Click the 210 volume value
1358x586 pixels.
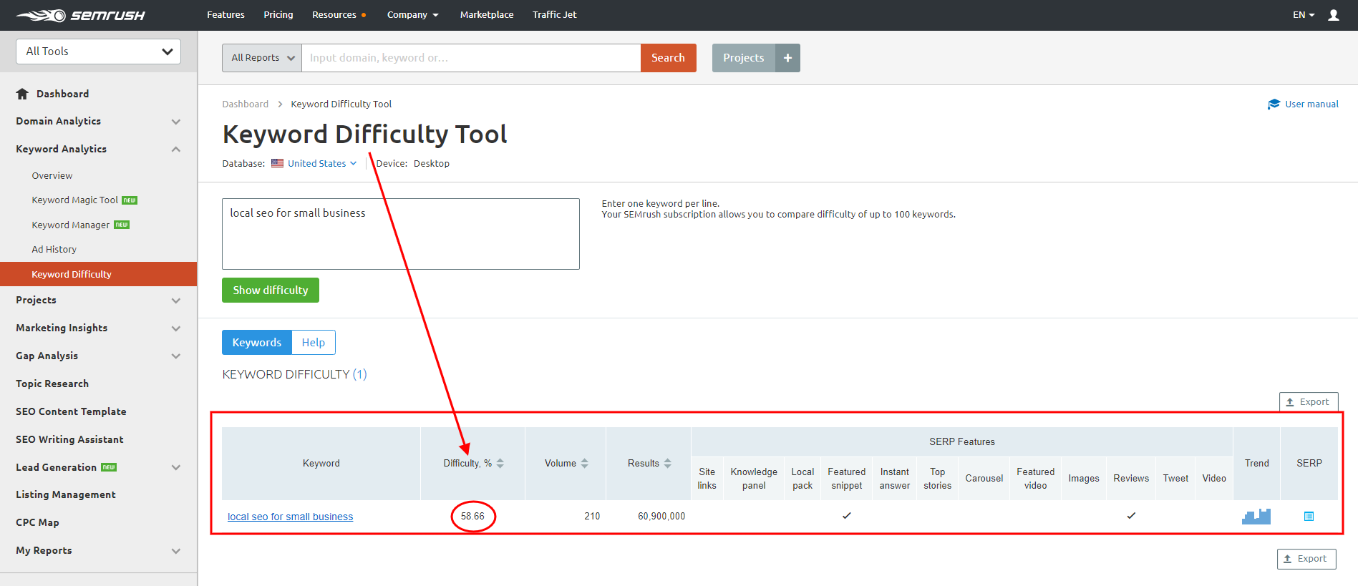pyautogui.click(x=592, y=516)
